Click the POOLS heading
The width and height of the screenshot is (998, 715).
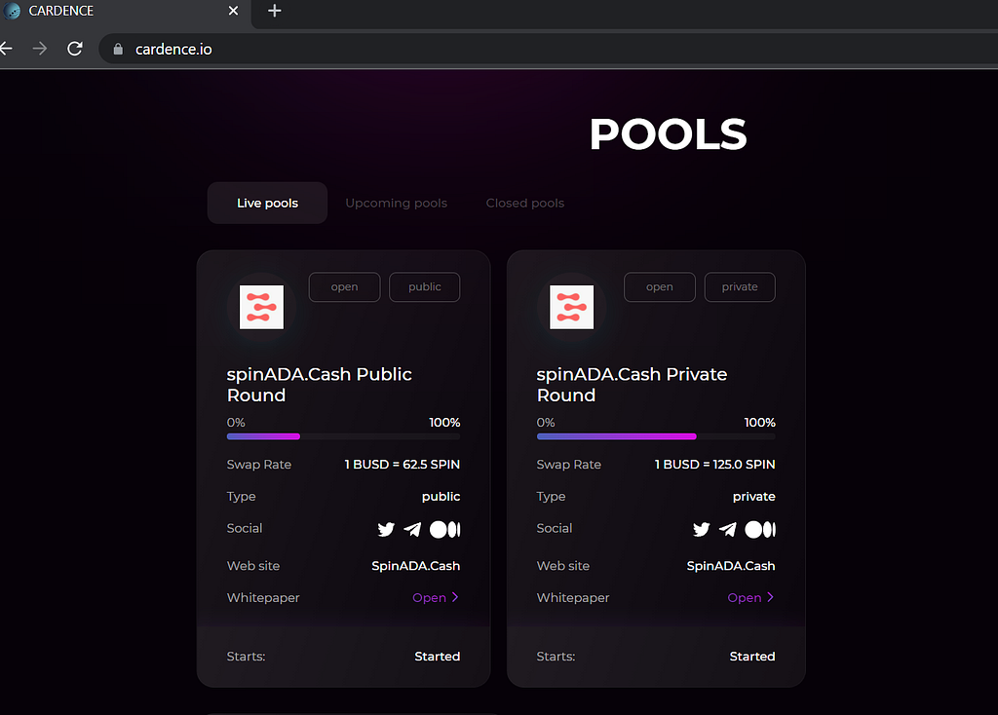(x=668, y=134)
